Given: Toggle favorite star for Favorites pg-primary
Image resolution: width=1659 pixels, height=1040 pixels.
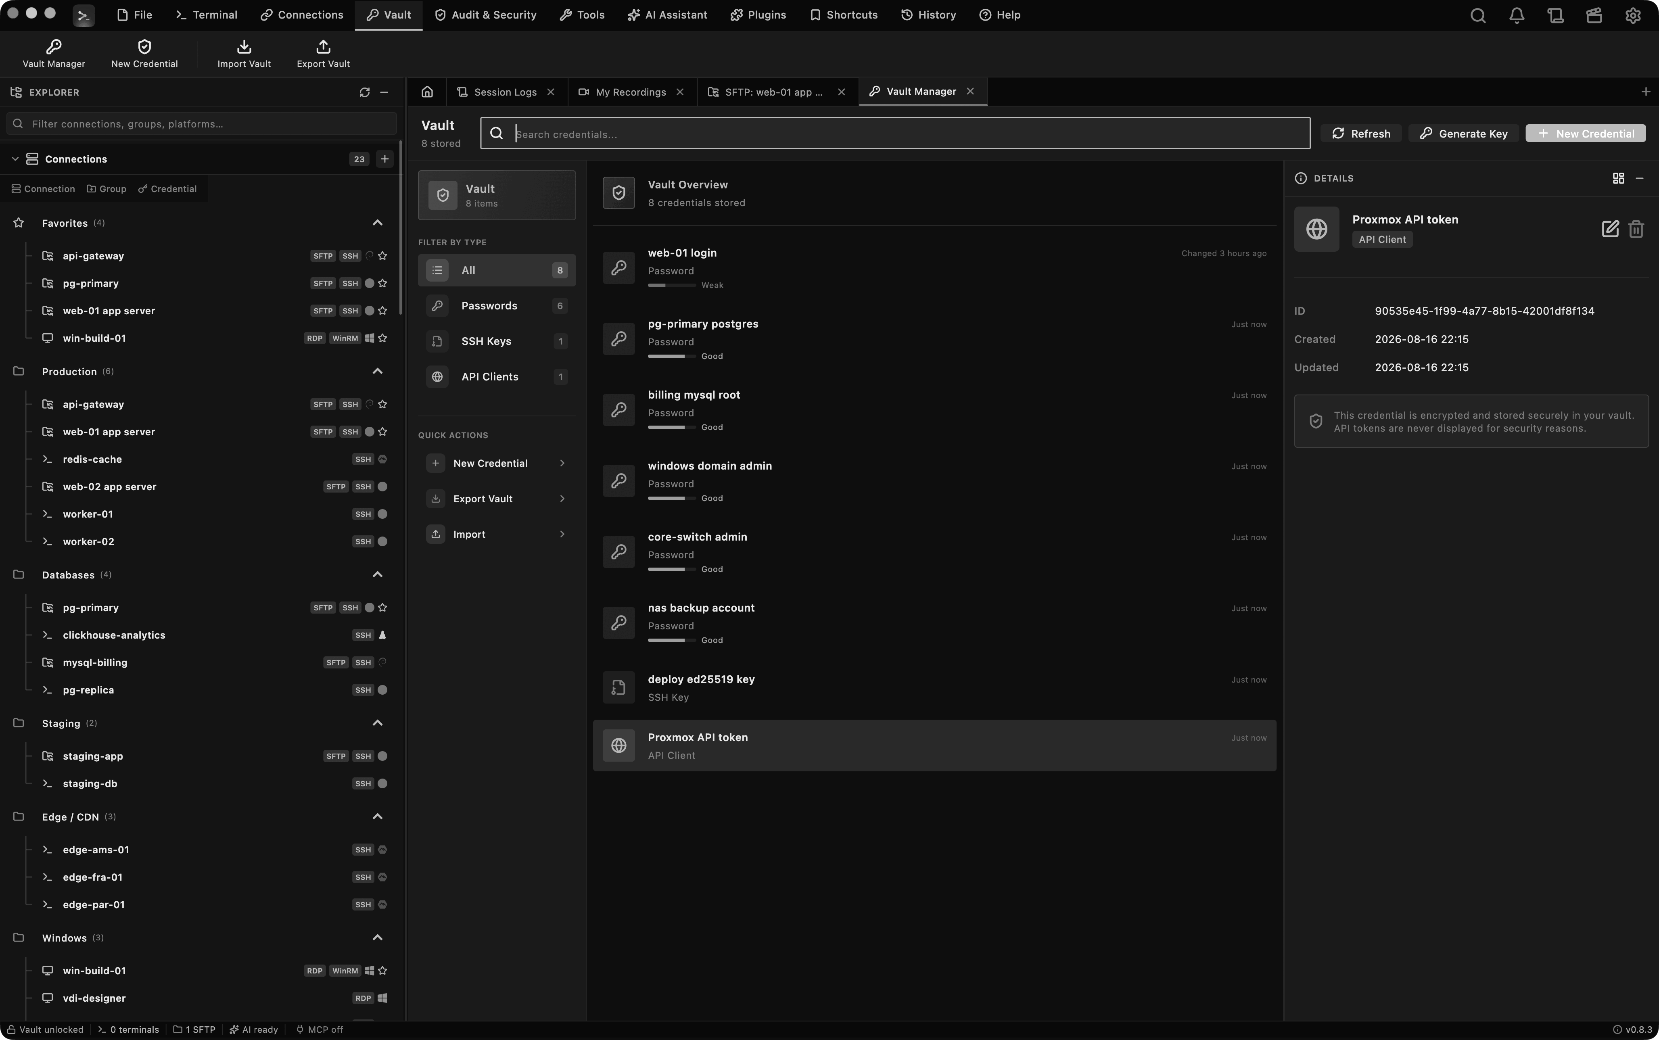Looking at the screenshot, I should click(382, 283).
